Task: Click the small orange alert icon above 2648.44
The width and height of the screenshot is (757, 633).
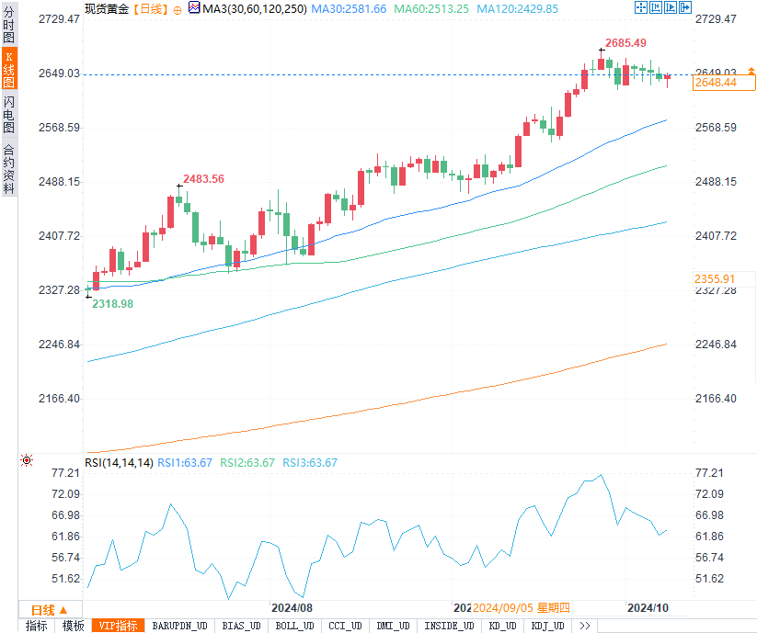Action: click(x=751, y=71)
